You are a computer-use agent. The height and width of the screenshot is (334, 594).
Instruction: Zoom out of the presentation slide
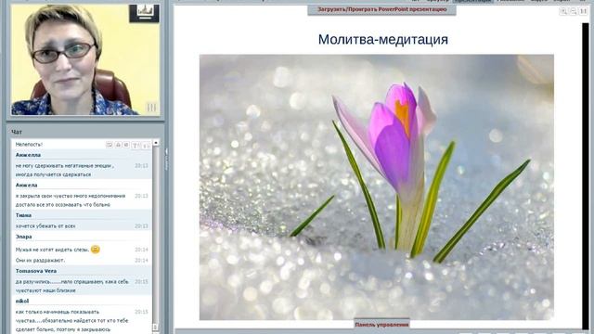click(x=574, y=11)
